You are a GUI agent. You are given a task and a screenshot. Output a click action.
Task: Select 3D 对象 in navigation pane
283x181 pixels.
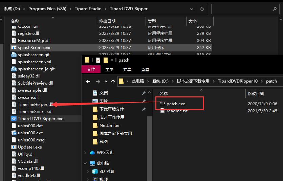107,171
